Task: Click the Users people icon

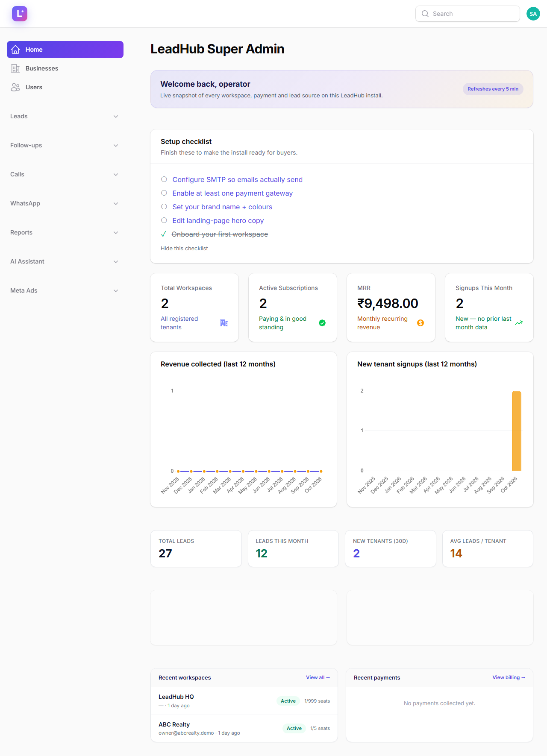Action: click(x=15, y=87)
